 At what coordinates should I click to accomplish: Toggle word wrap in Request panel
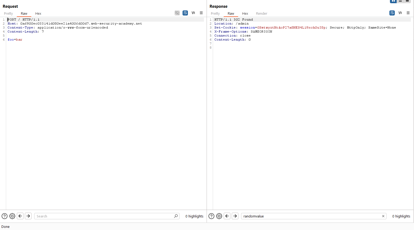[x=185, y=13]
